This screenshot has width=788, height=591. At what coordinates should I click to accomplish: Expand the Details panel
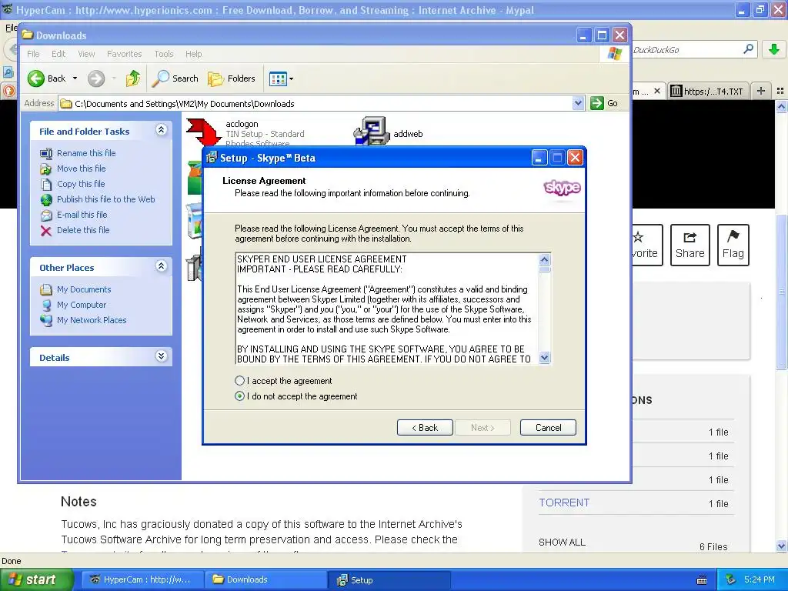tap(162, 356)
